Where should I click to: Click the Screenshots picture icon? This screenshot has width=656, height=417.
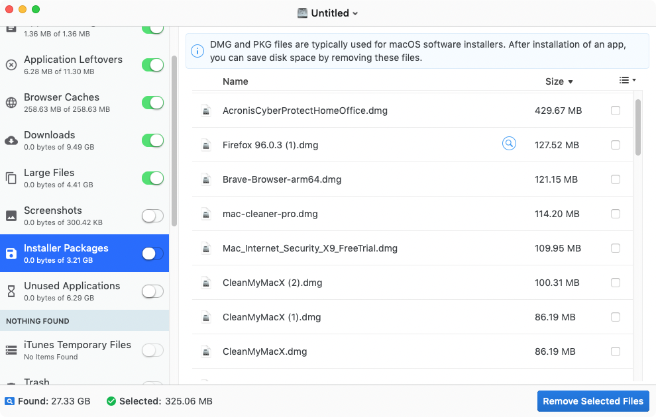pyautogui.click(x=11, y=216)
